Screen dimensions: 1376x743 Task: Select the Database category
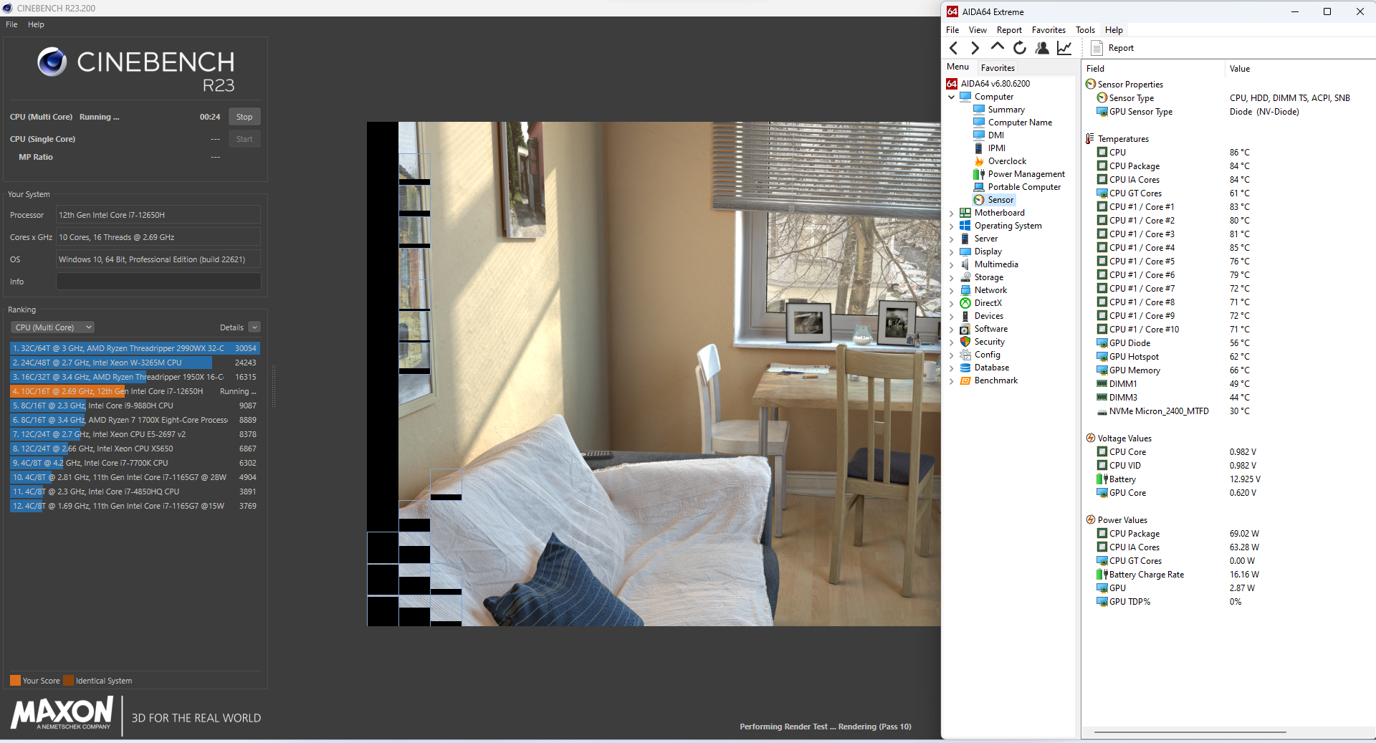(x=991, y=368)
